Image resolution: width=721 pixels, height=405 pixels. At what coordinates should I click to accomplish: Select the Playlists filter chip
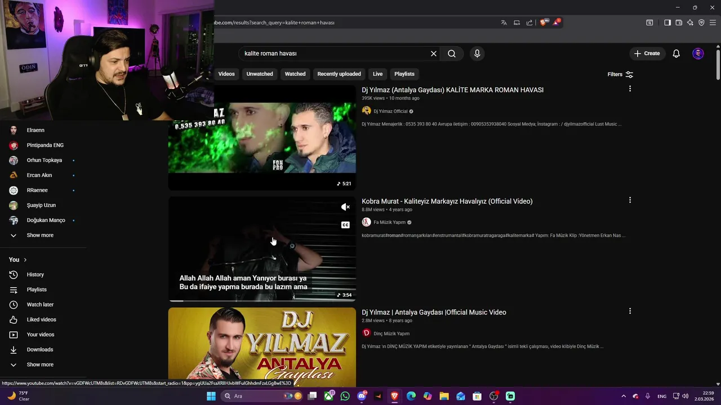(404, 74)
